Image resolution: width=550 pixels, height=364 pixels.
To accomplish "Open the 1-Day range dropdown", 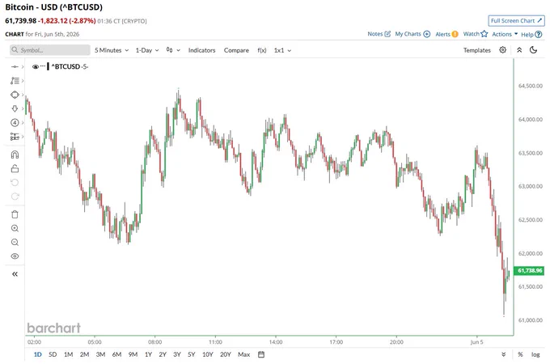I will point(147,50).
